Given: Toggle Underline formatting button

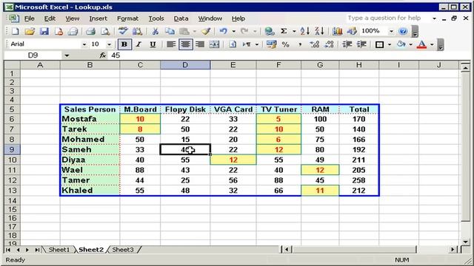Looking at the screenshot, I should (x=153, y=44).
